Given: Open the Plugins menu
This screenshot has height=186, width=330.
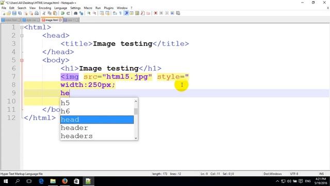Looking at the screenshot, I should click(109, 8).
